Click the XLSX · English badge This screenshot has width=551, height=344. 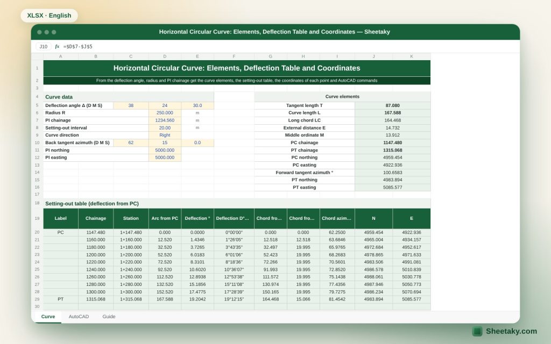[x=49, y=16]
